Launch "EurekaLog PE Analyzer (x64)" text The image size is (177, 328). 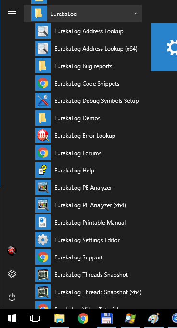[90, 205]
